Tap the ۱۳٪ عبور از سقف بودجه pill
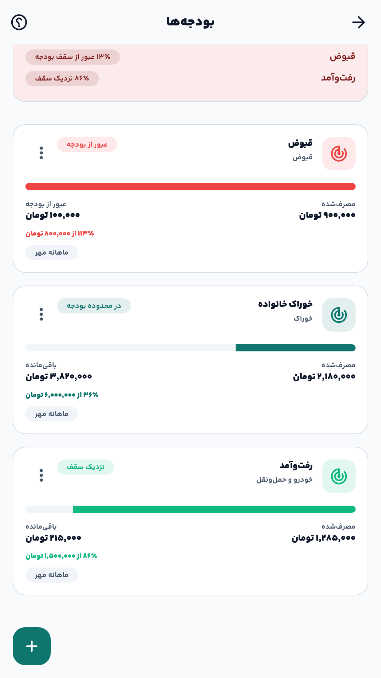The width and height of the screenshot is (381, 678). [73, 57]
